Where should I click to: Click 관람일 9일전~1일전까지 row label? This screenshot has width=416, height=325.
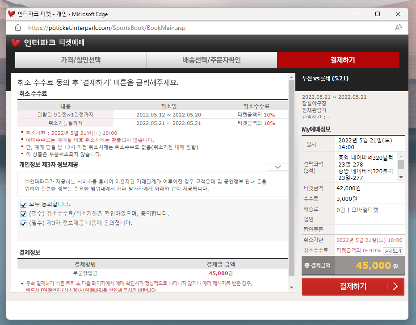click(65, 115)
